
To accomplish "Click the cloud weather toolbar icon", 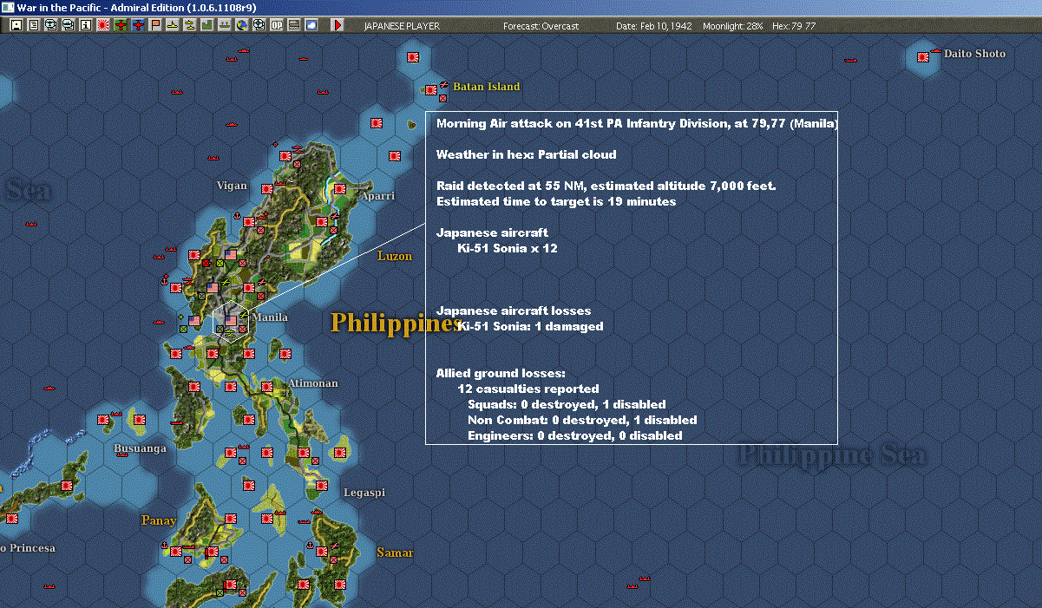I will 311,25.
